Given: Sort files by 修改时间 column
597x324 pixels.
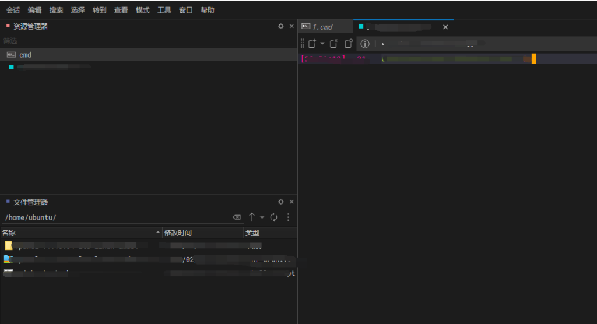Looking at the screenshot, I should [x=202, y=233].
